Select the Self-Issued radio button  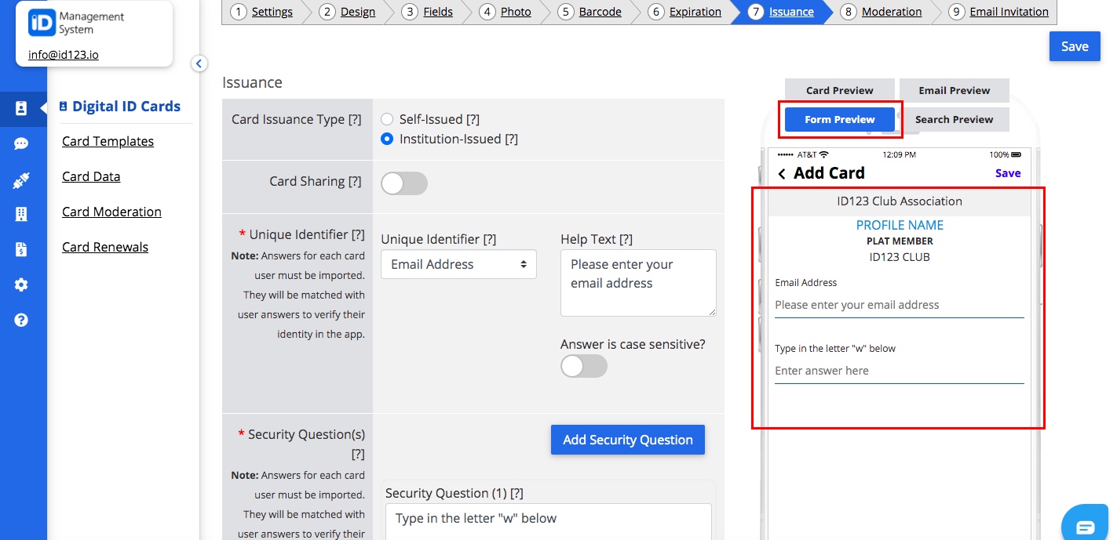385,118
